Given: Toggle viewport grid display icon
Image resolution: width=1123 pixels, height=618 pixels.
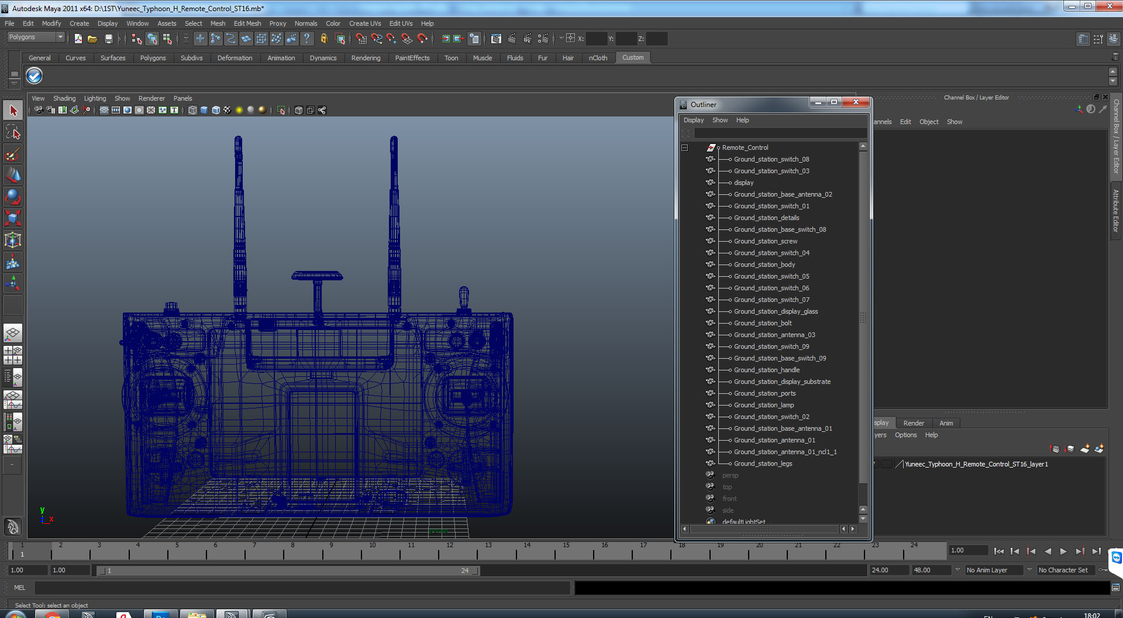Looking at the screenshot, I should (104, 110).
